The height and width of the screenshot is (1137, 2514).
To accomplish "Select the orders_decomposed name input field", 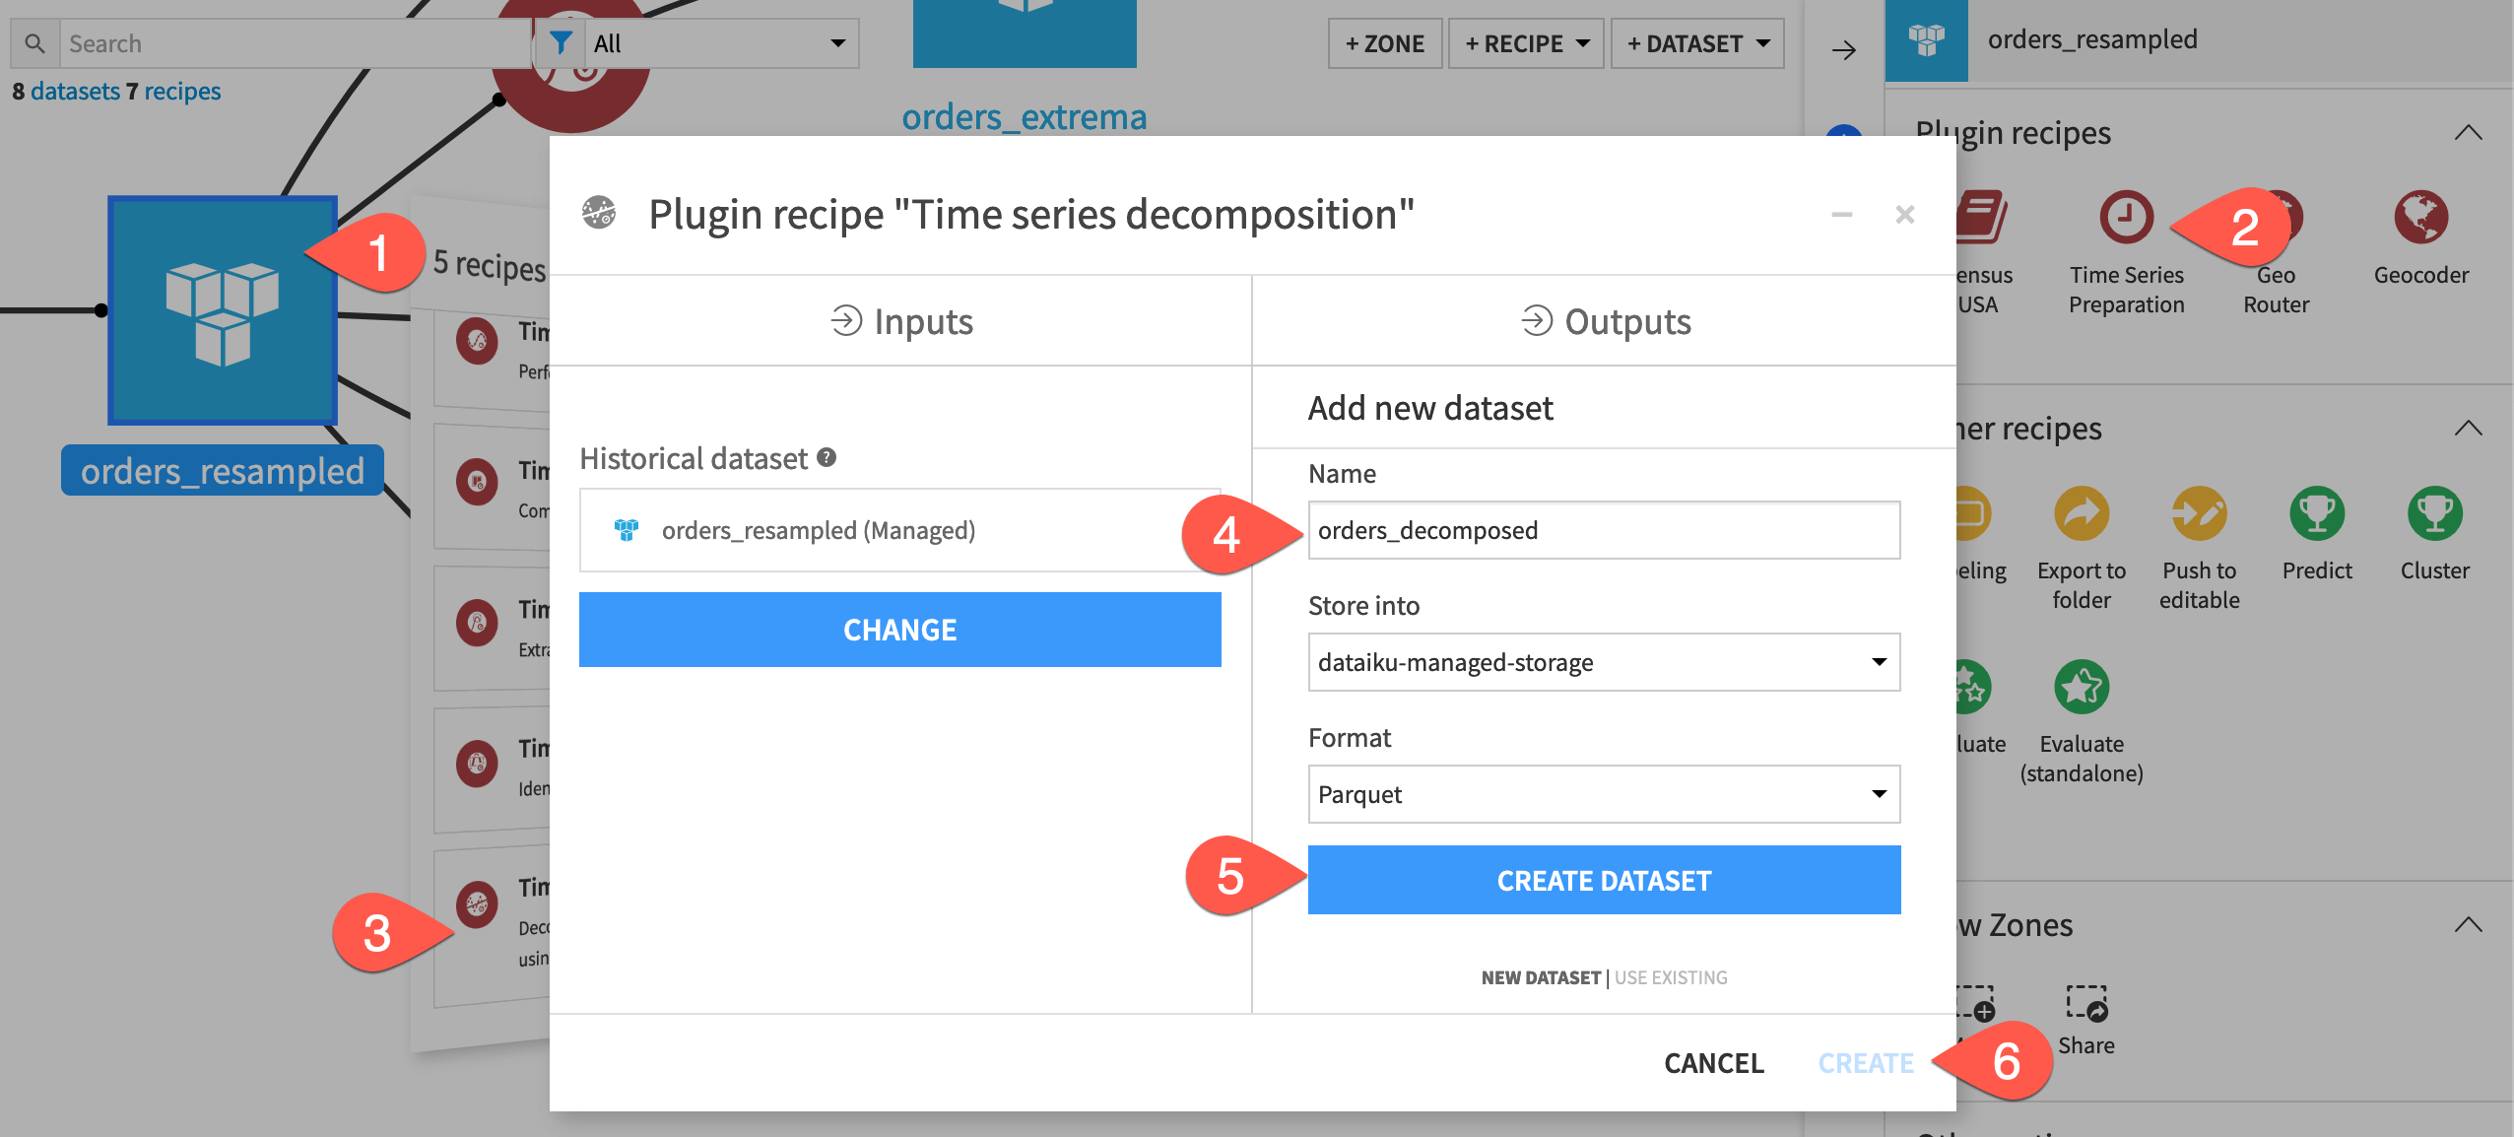I will coord(1602,529).
